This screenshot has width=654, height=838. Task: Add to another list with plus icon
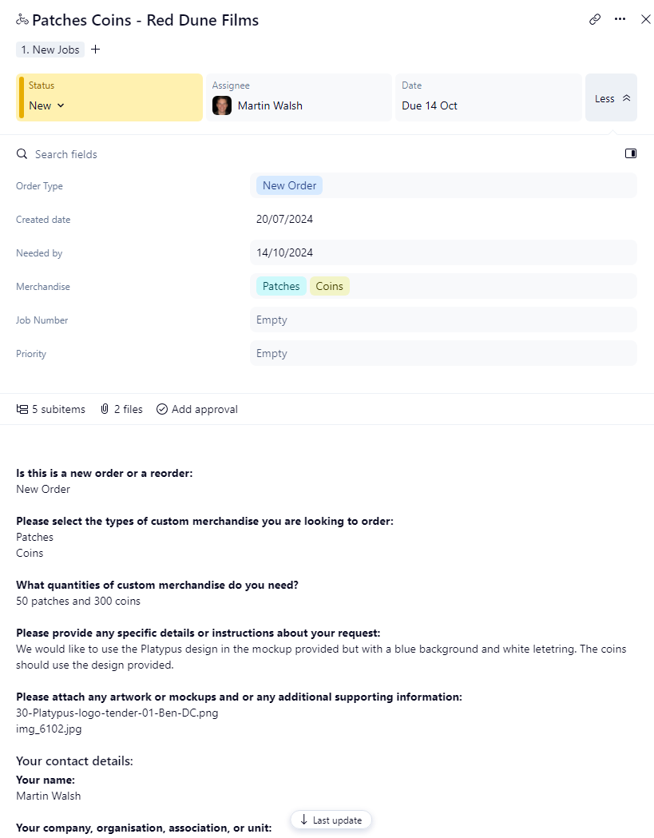96,50
